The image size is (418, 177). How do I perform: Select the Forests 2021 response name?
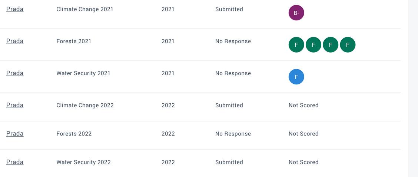pos(74,41)
